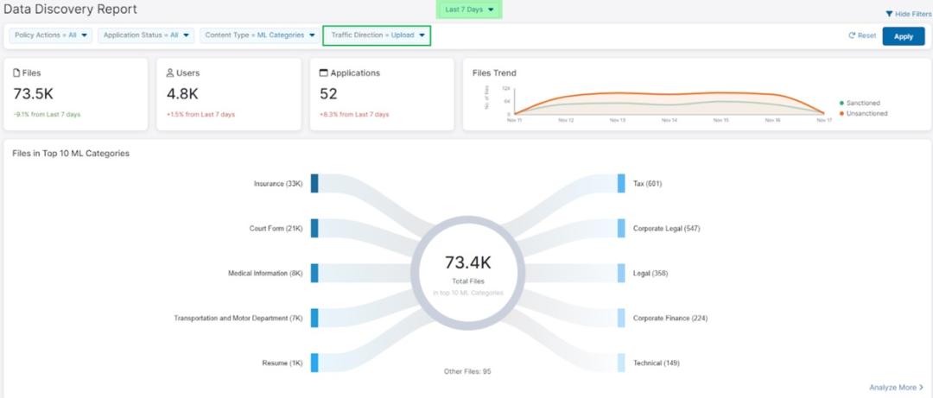
Task: Click the funnel icon beside Hide Filters
Action: [x=889, y=14]
